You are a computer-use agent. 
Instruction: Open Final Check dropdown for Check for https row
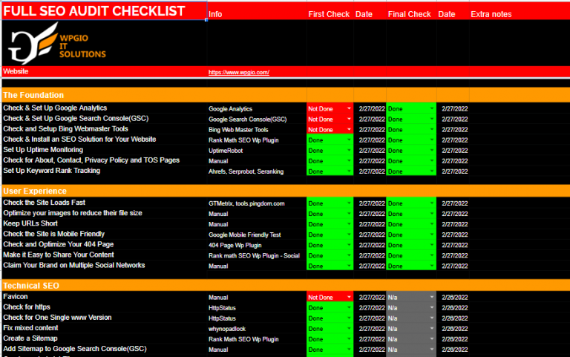pos(432,308)
